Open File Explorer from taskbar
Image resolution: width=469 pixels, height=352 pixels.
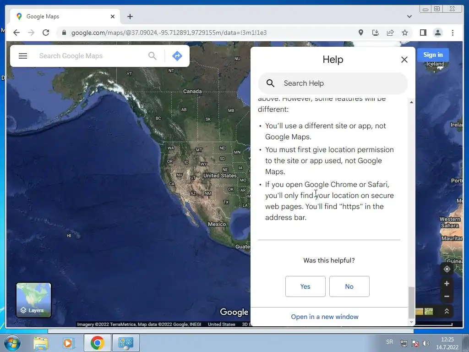click(40, 343)
